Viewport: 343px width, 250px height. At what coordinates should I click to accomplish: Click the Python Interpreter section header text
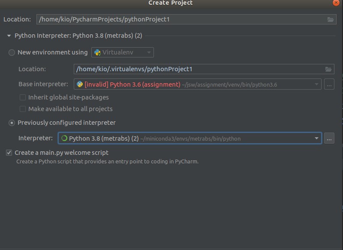(78, 36)
